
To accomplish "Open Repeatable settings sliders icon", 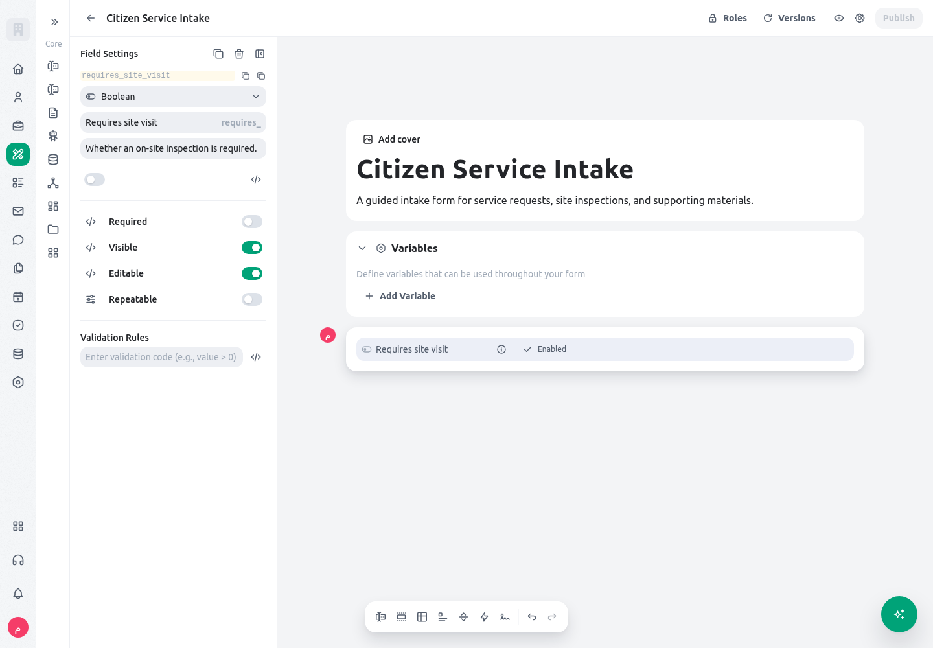I will point(91,299).
